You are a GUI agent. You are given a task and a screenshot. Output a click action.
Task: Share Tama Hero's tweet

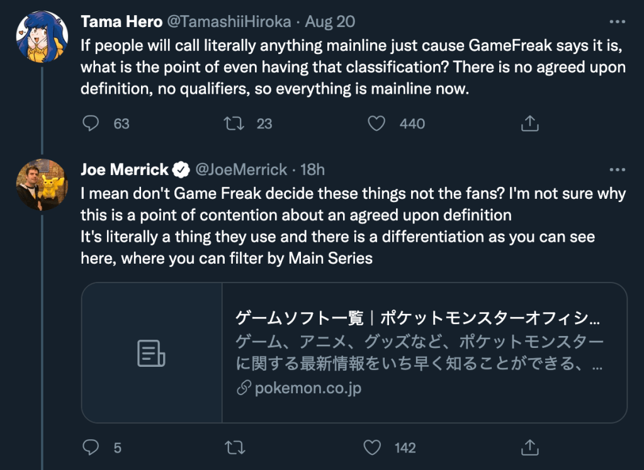tap(529, 123)
